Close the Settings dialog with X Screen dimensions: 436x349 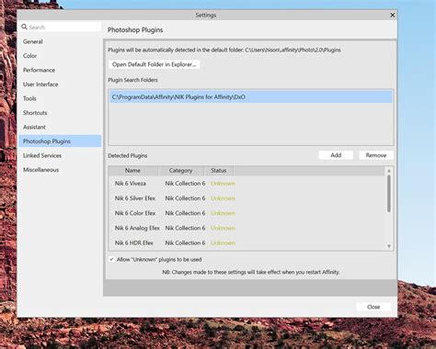point(393,15)
